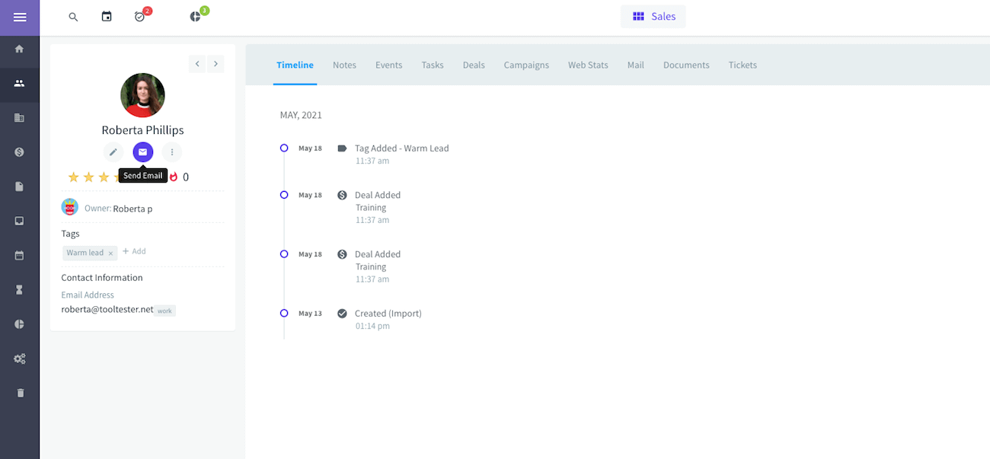Click the flame lead score icon

point(174,177)
